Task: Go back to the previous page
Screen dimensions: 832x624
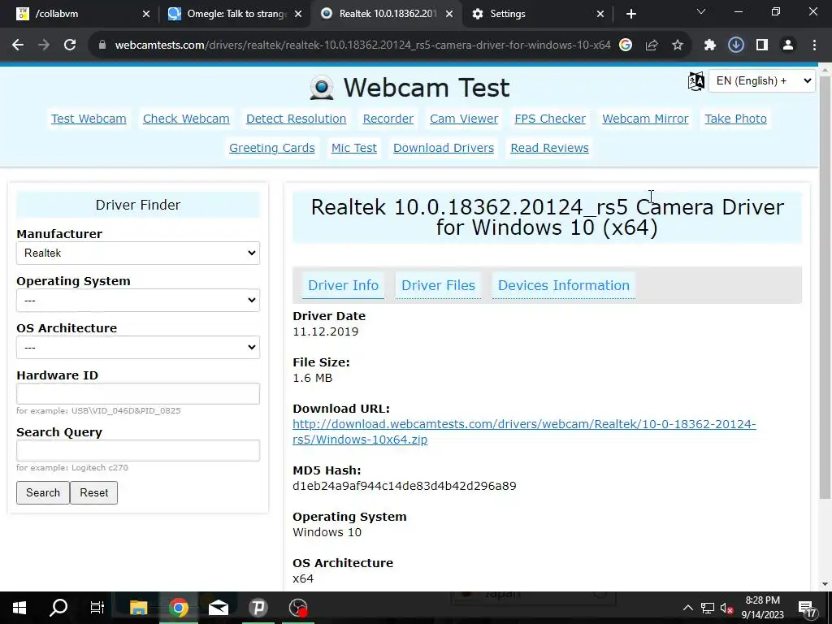Action: pyautogui.click(x=18, y=45)
